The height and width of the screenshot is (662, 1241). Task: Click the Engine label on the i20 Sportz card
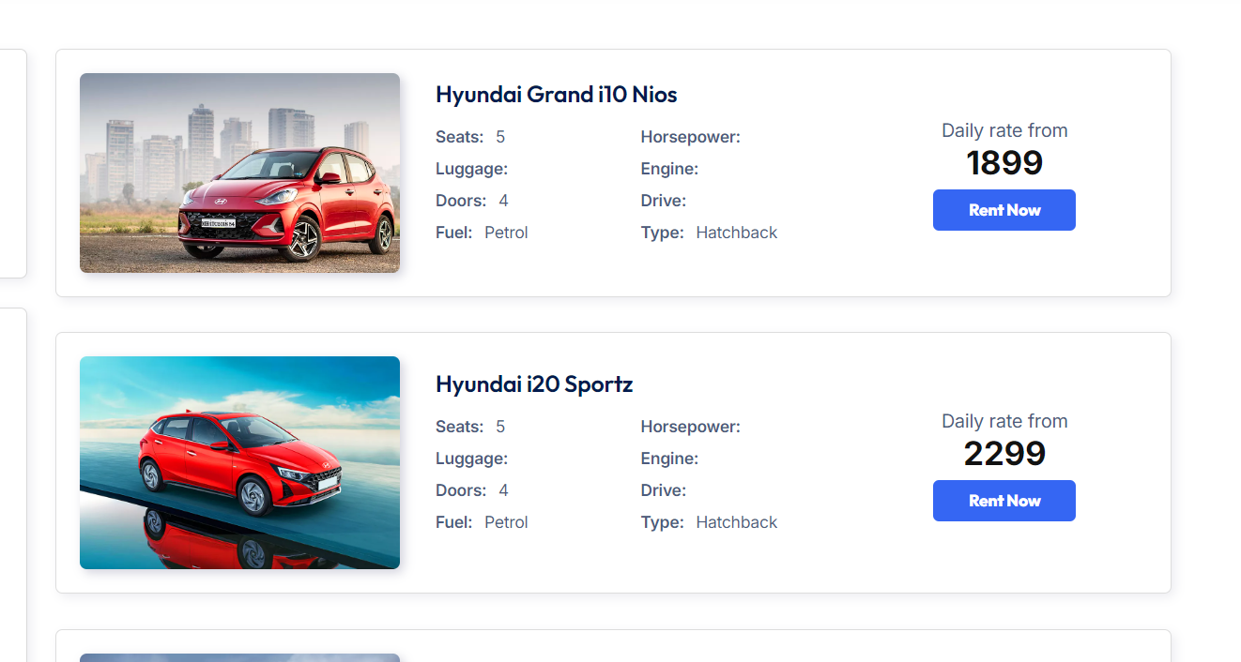pos(669,459)
